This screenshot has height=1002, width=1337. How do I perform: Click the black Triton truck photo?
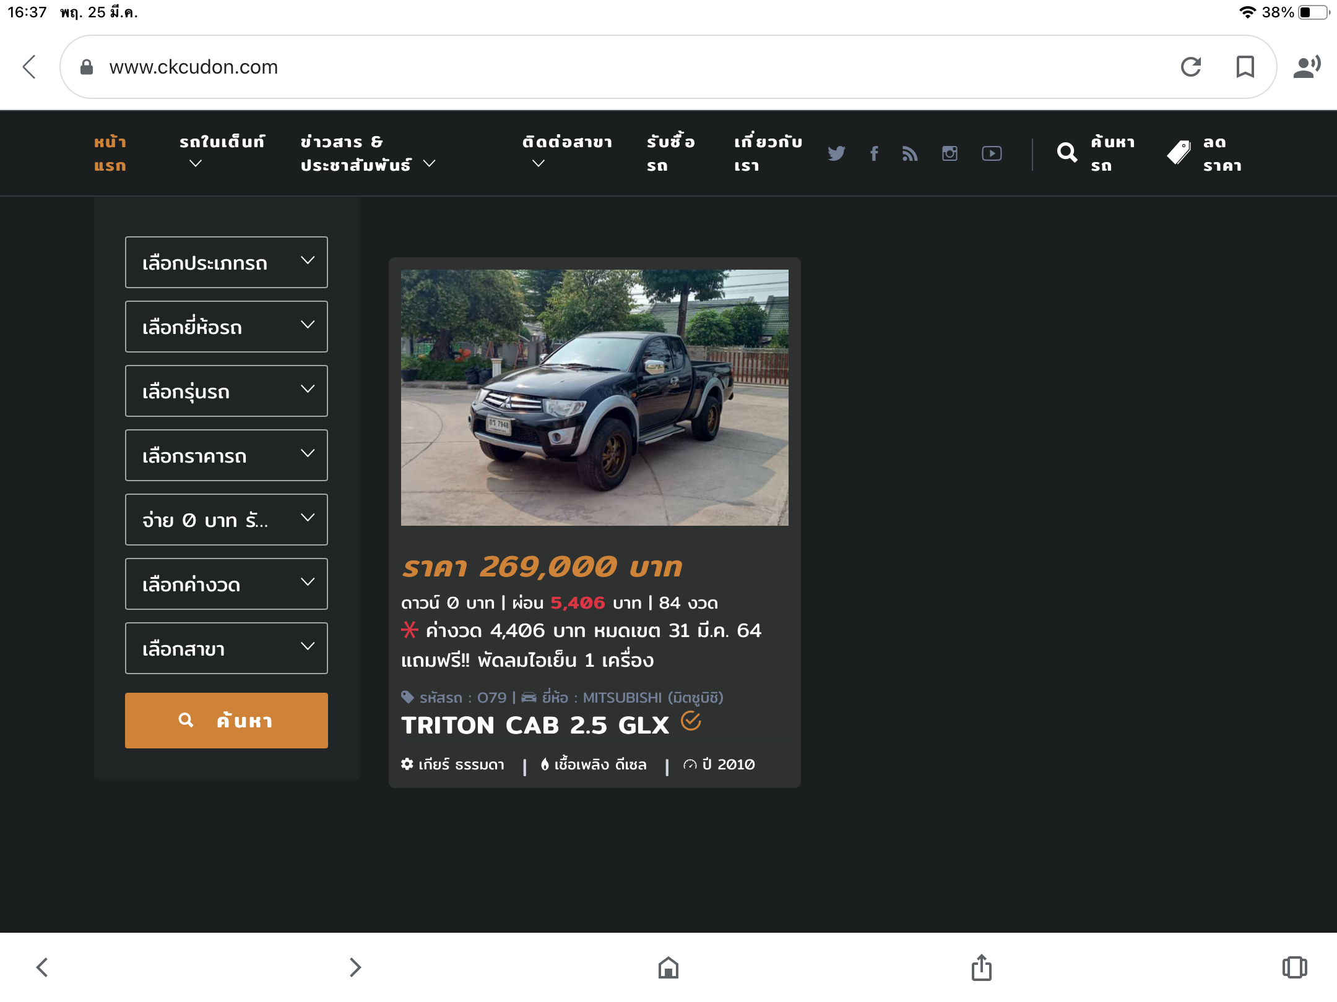click(594, 397)
